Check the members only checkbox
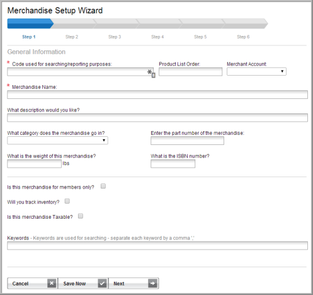313x295 pixels. point(103,186)
